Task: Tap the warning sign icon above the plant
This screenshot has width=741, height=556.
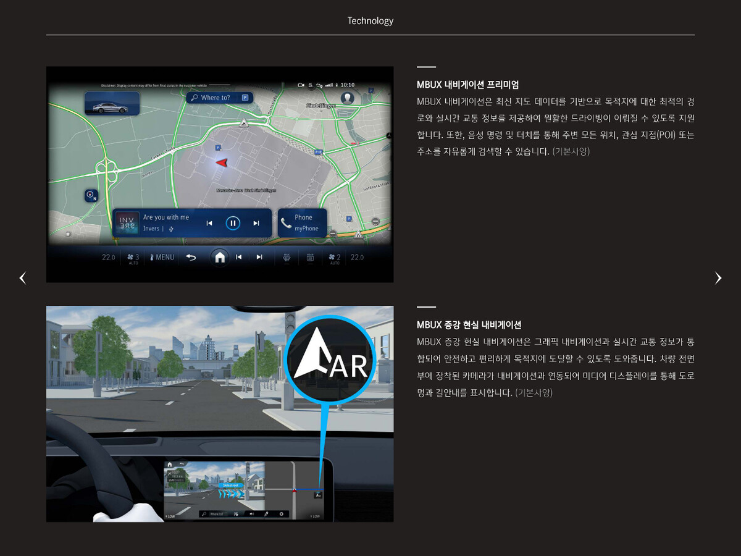Action: 245,122
